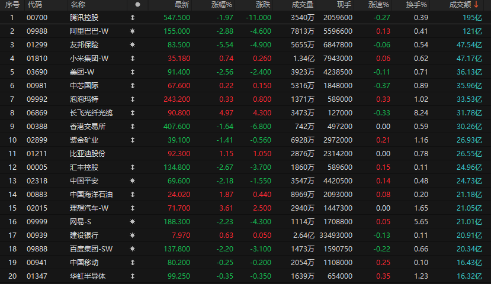
Task: Click the sun marker icon for 百度集团-SW
Action: pyautogui.click(x=133, y=249)
